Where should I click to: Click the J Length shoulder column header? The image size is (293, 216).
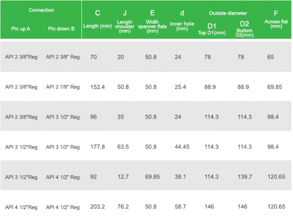coord(125,21)
